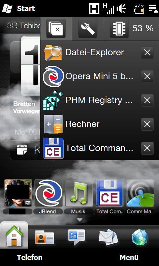Switch to PHM Registry entry in task list
This screenshot has height=266, width=159.
[x=99, y=100]
